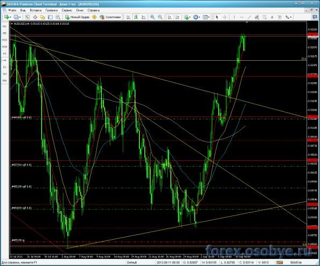Expand the chart templates dropdown

pyautogui.click(x=209, y=17)
